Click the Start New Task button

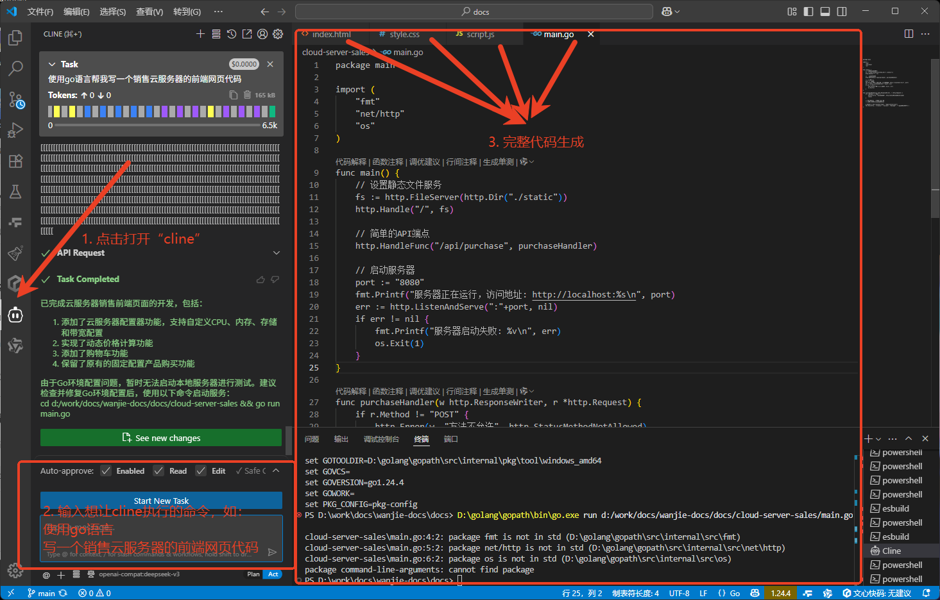pos(161,501)
